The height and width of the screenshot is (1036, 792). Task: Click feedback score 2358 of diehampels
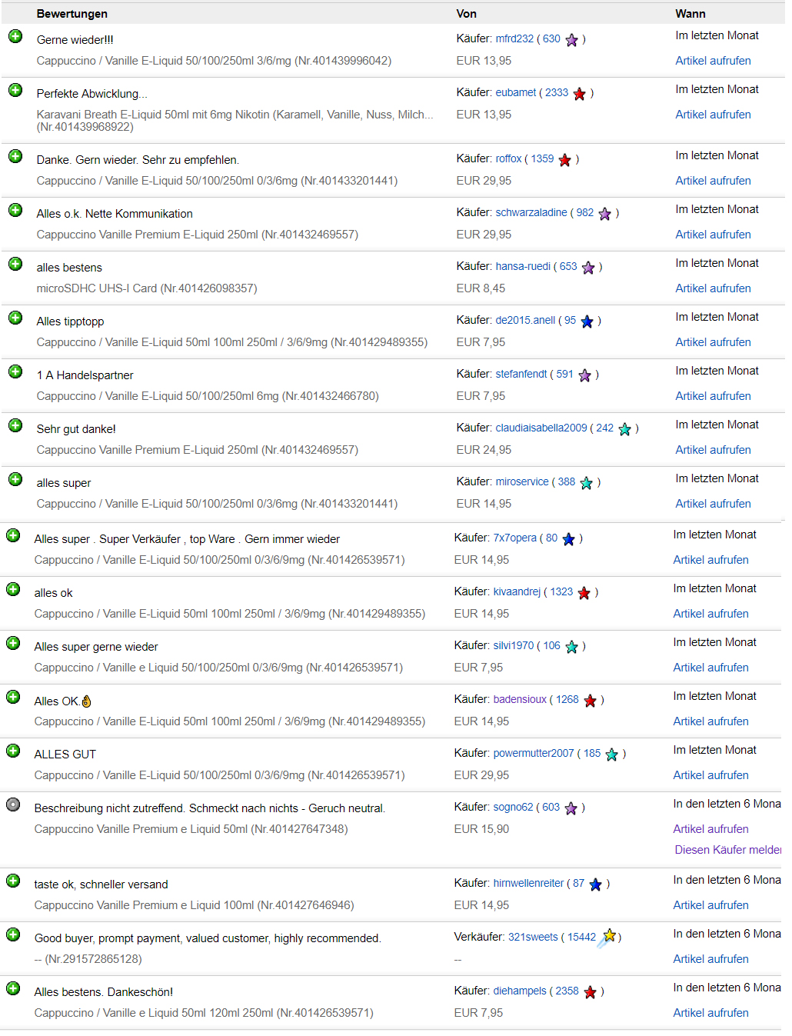coord(567,991)
